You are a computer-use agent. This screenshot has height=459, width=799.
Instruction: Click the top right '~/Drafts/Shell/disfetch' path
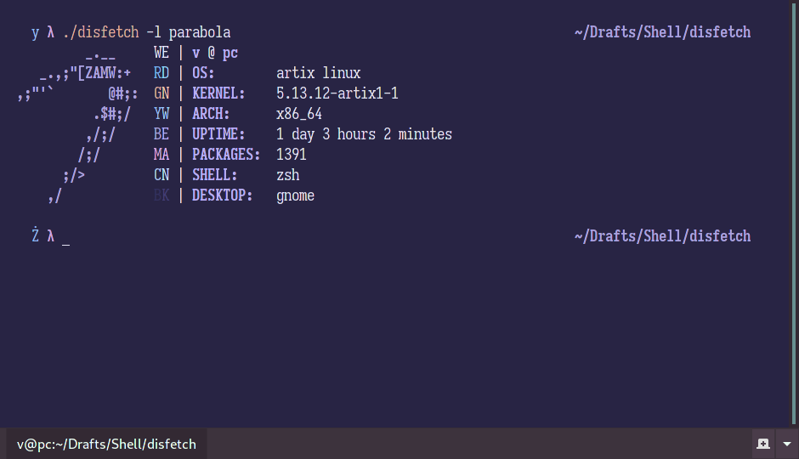pyautogui.click(x=662, y=32)
